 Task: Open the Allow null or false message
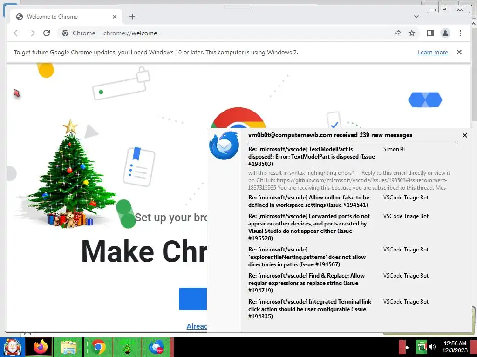pos(309,201)
